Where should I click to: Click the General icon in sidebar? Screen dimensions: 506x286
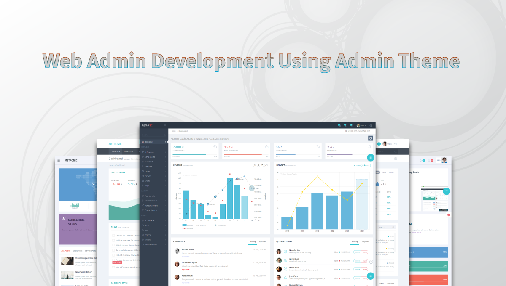143,235
